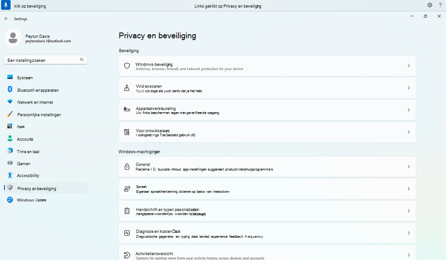Expand Diagnose en feedback row chevron
446x260 pixels.
pos(409,233)
